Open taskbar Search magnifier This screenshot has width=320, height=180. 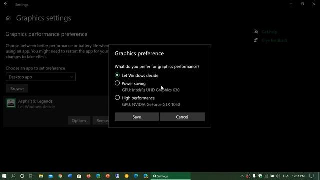point(13,176)
